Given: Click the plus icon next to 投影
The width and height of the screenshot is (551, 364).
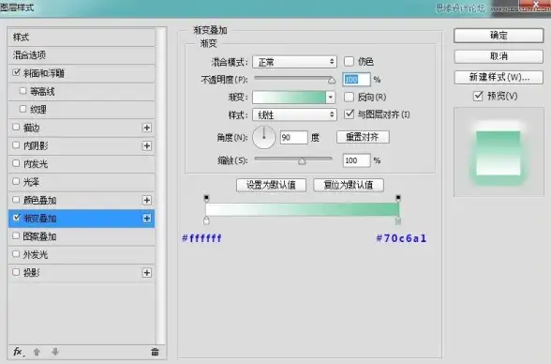Looking at the screenshot, I should [x=147, y=273].
